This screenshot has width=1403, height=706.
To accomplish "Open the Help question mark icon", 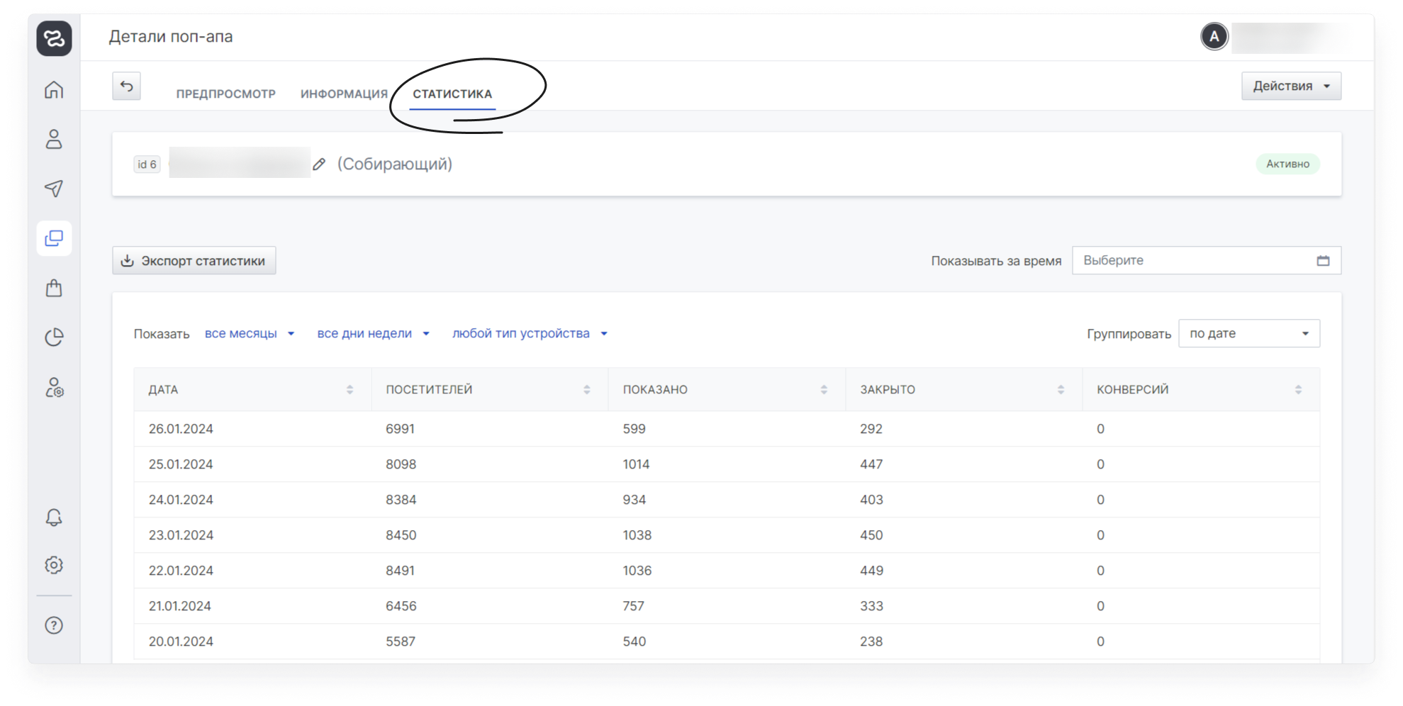I will click(x=54, y=625).
